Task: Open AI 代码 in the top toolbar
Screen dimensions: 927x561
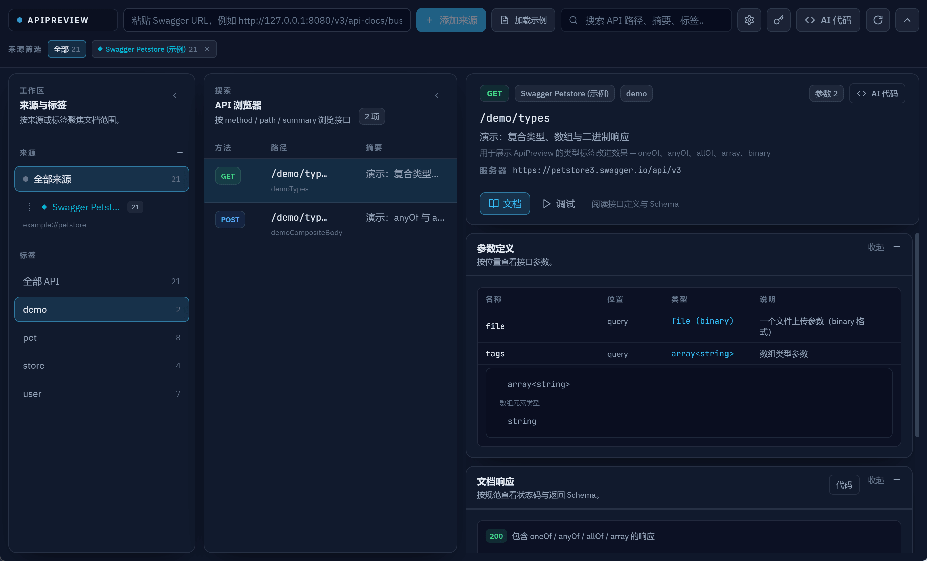Action: [828, 20]
